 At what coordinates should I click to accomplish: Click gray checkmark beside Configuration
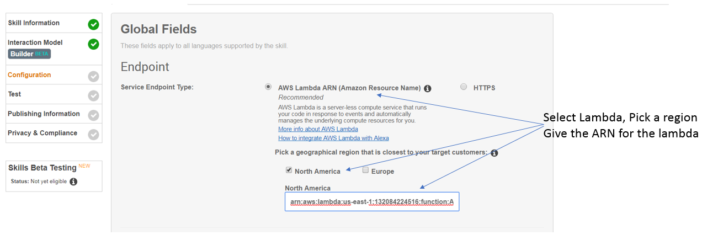[93, 77]
